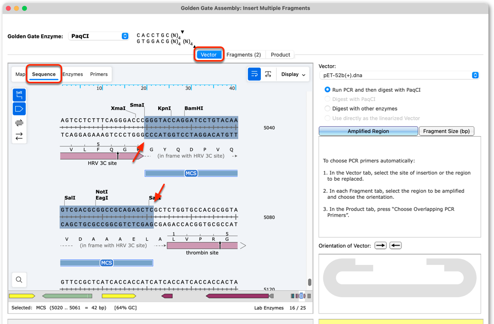Screen dimensions: 494x324
Task: Click the SalI enzyme site label
Action: click(x=70, y=198)
